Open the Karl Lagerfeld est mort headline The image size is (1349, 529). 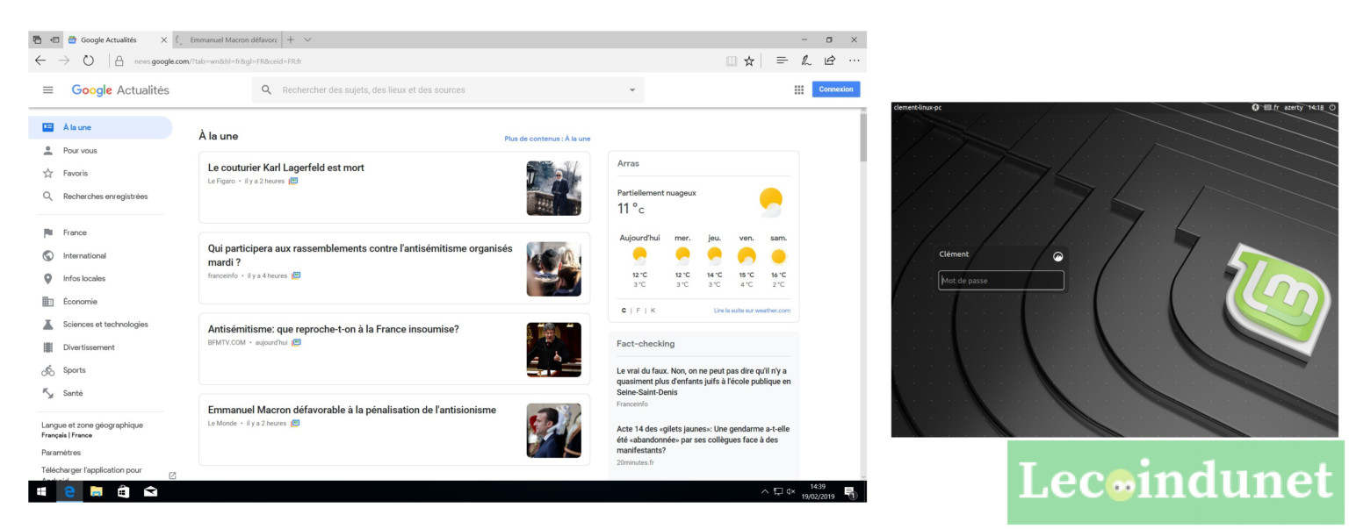[x=285, y=168]
